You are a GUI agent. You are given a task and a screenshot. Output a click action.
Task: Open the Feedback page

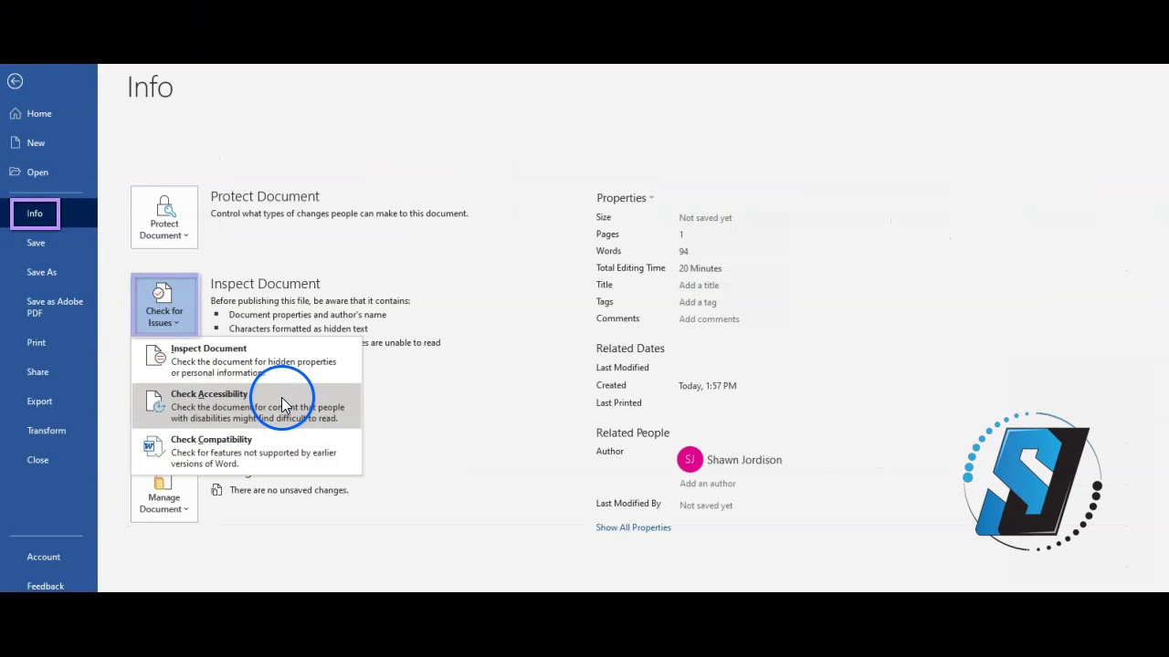click(x=46, y=586)
